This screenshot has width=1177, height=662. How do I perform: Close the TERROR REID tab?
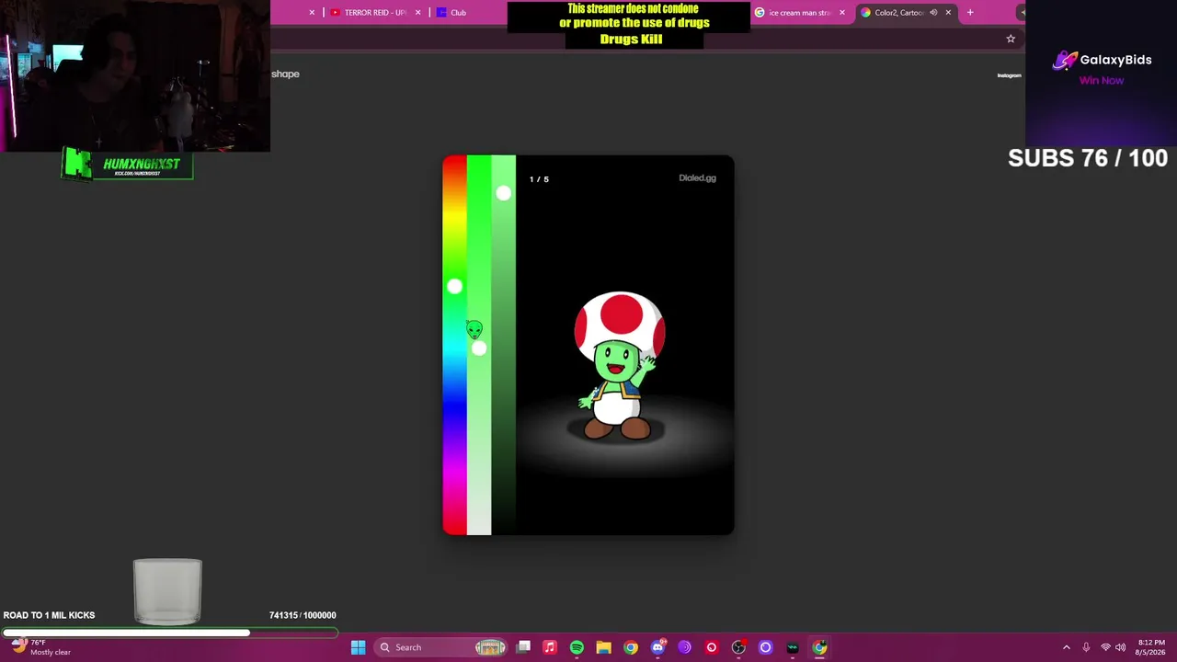[418, 13]
